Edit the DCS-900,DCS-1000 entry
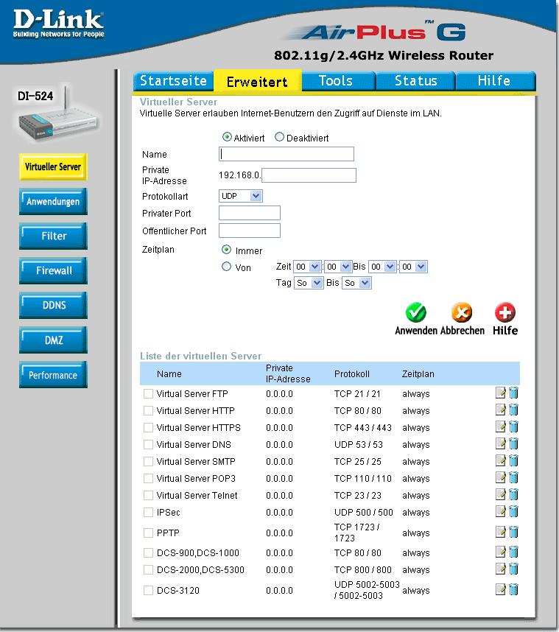Screen dimensions: 559x632 (x=500, y=552)
